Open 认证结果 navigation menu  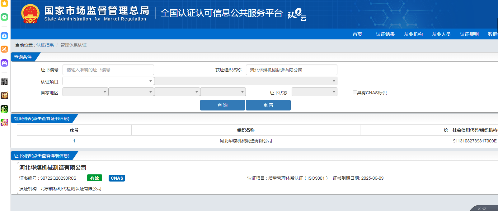click(x=385, y=34)
